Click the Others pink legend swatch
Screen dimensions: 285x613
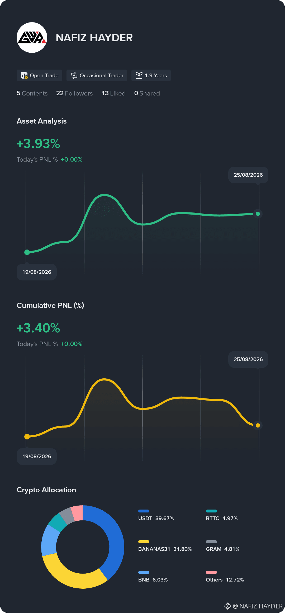211,572
